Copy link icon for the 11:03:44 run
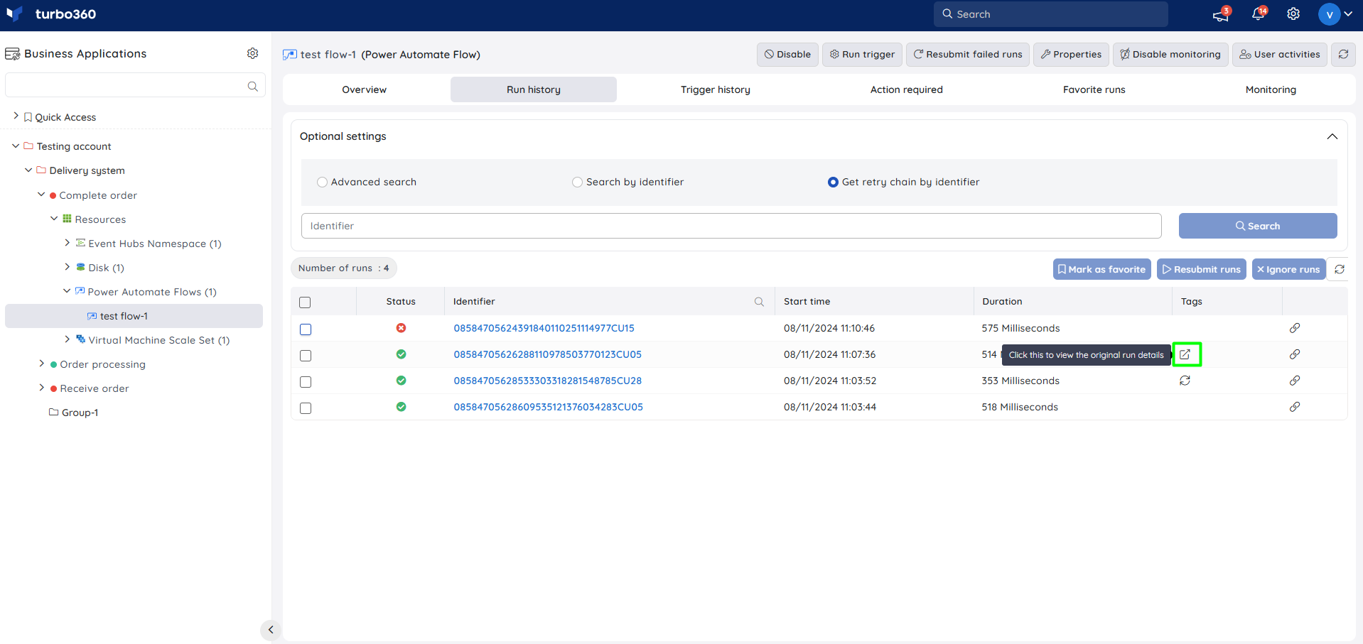Image resolution: width=1363 pixels, height=644 pixels. (1295, 407)
